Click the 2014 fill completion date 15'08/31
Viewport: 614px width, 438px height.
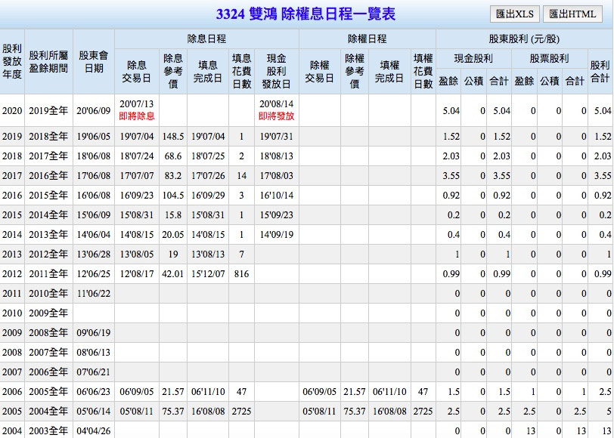pos(207,214)
